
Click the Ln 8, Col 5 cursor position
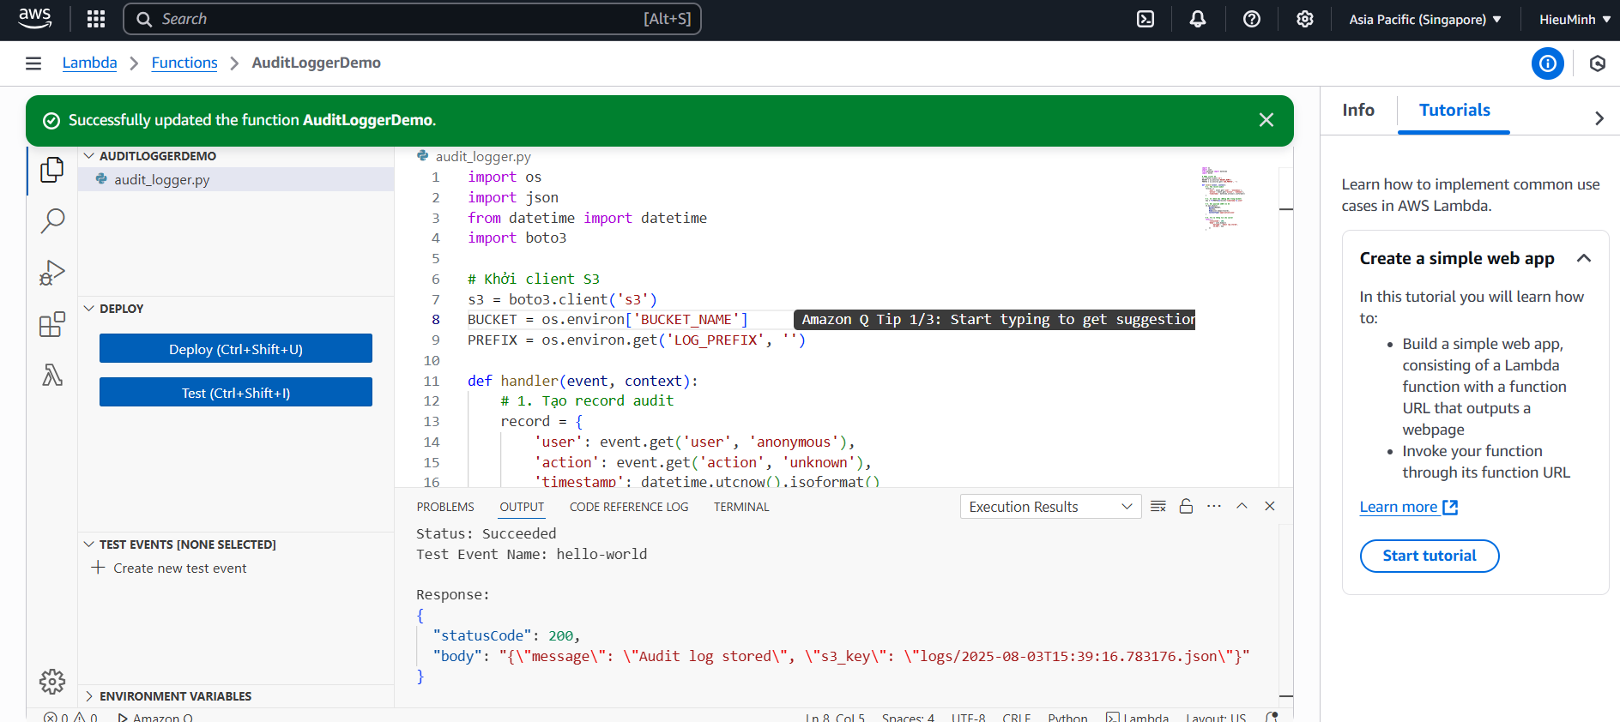point(835,717)
